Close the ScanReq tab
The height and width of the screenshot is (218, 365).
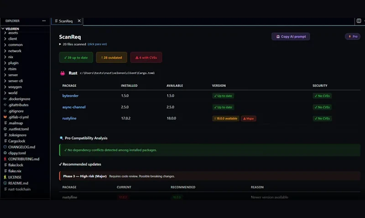(x=79, y=20)
